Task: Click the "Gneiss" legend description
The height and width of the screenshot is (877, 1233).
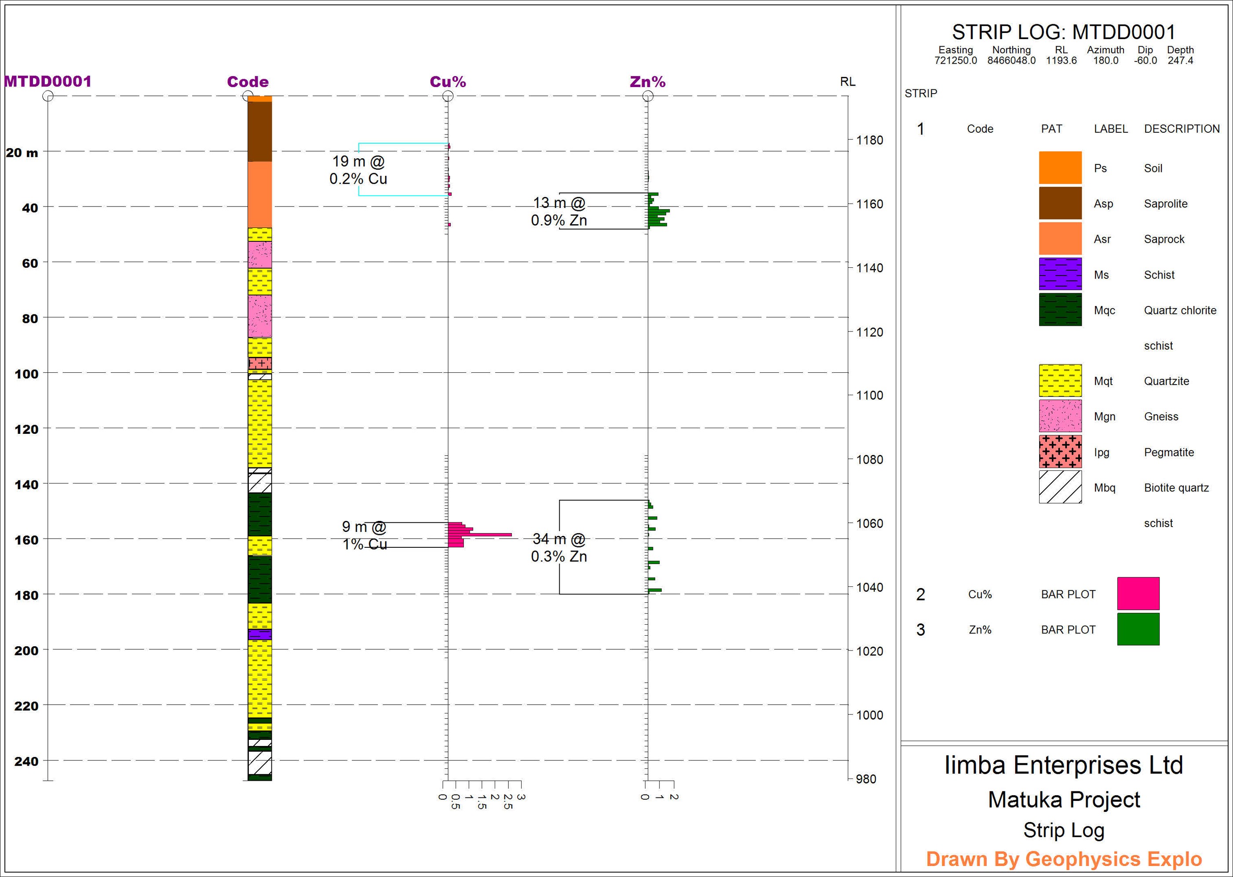Action: [1161, 417]
